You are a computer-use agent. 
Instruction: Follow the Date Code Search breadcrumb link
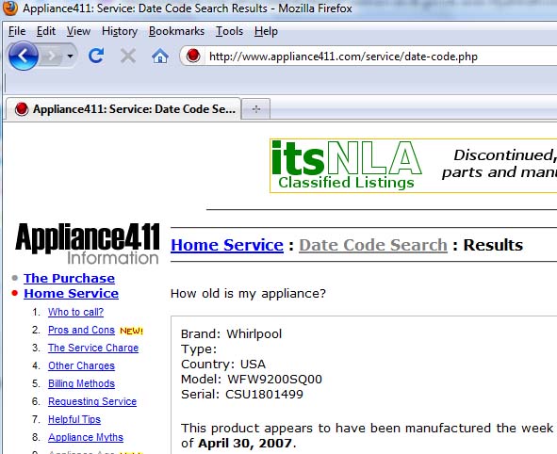tap(373, 245)
